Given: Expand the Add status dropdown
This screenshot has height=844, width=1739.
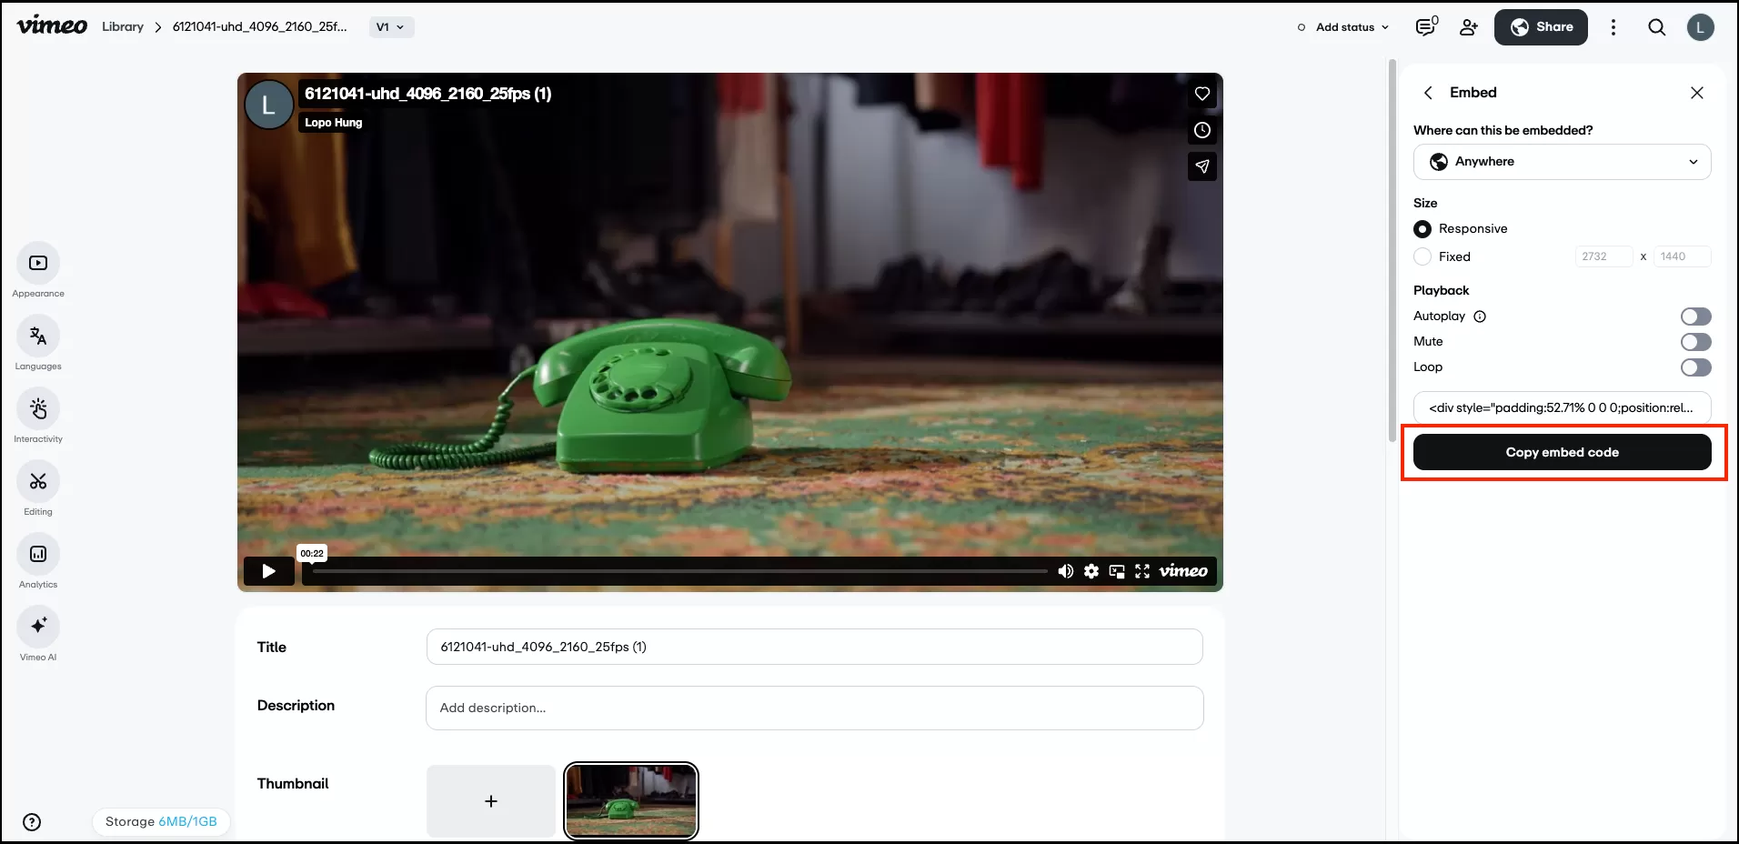Looking at the screenshot, I should coord(1344,27).
